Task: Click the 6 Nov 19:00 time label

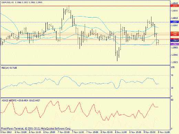Action: (x=49, y=132)
